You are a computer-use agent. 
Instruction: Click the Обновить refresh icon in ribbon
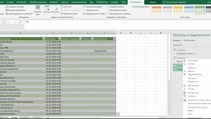click(x=55, y=8)
